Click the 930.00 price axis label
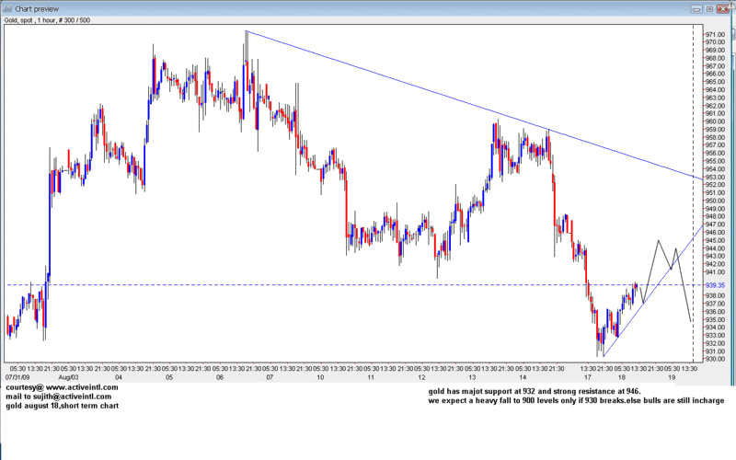 tap(715, 360)
